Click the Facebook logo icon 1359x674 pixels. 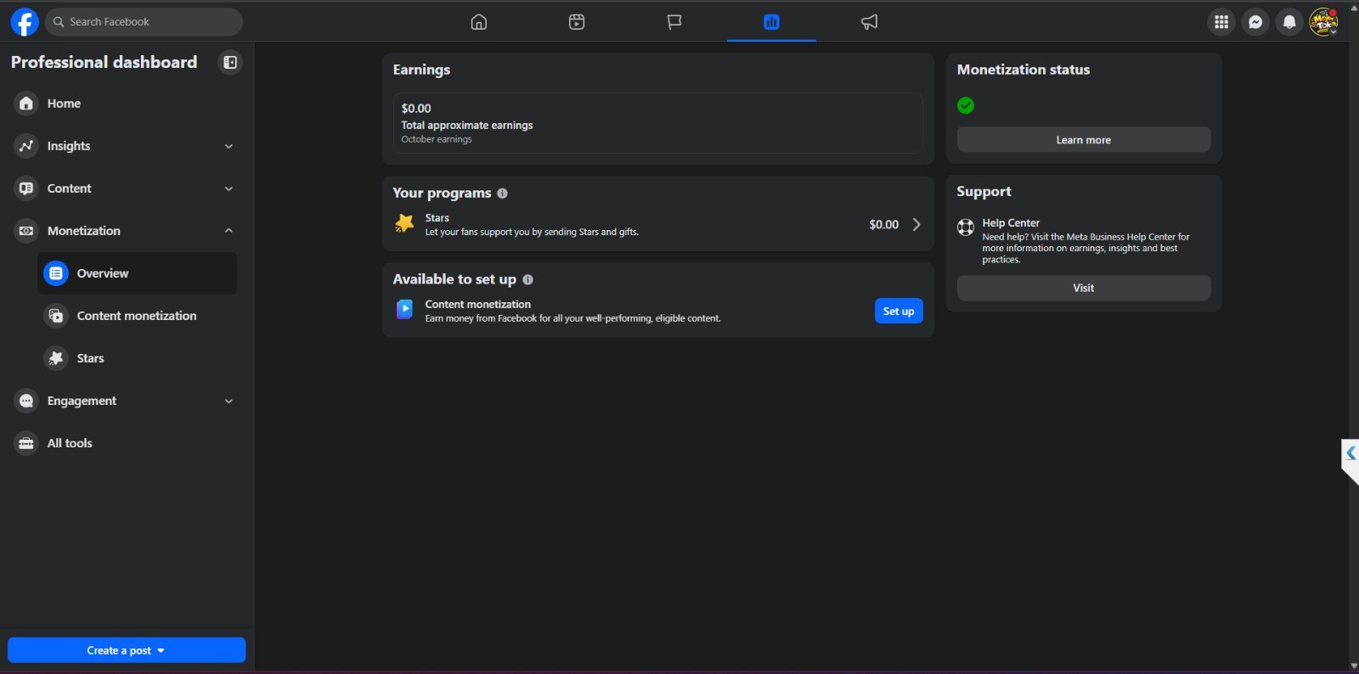pyautogui.click(x=25, y=22)
